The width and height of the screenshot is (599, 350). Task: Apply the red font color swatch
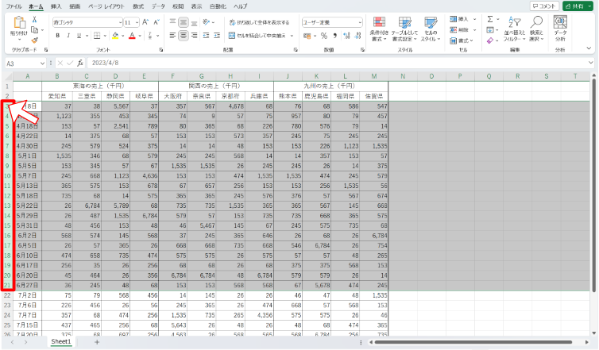132,36
